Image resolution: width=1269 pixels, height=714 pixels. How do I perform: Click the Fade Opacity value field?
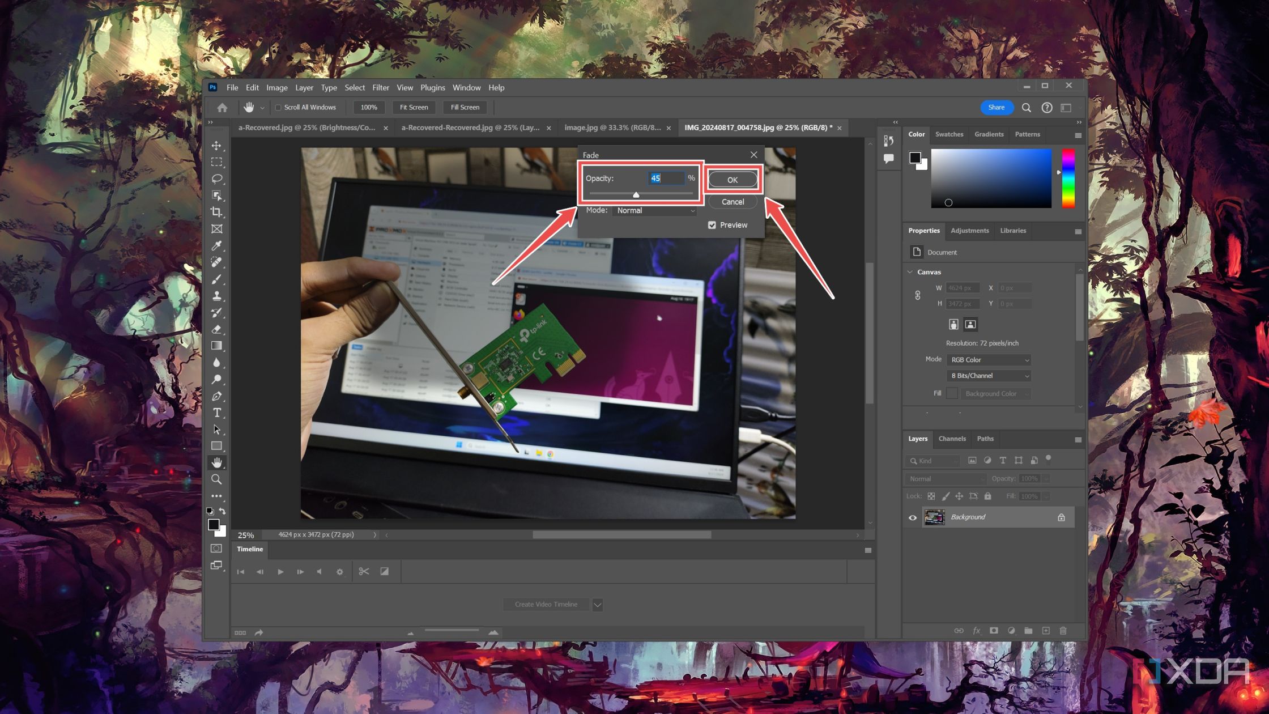tap(666, 178)
